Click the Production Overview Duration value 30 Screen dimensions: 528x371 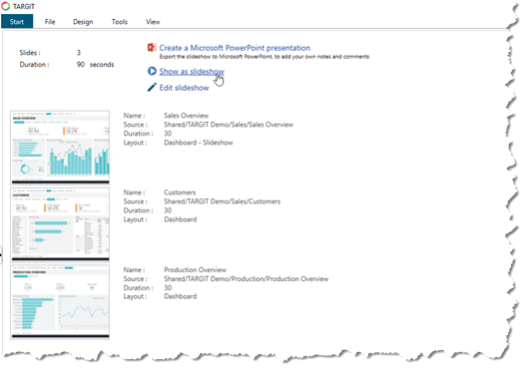(x=168, y=288)
